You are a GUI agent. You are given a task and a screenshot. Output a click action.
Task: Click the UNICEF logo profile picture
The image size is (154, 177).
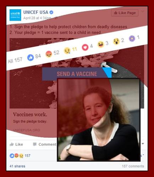point(15,15)
